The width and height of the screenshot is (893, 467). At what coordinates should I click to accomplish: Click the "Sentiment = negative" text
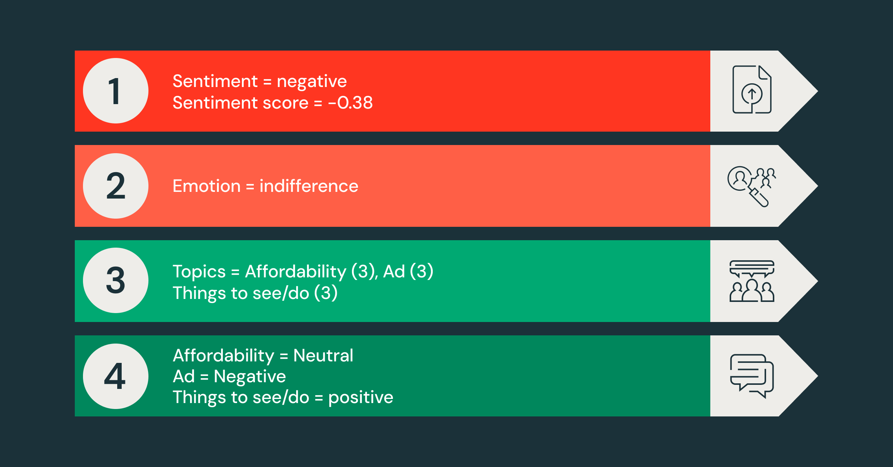[x=259, y=81]
